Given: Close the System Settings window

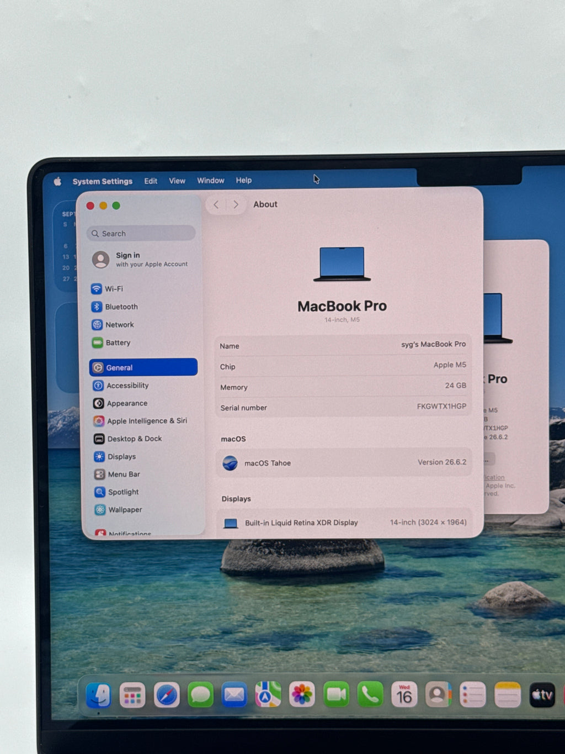Looking at the screenshot, I should pyautogui.click(x=90, y=205).
